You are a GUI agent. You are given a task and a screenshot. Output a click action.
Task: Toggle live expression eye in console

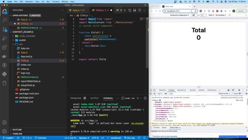(165, 94)
